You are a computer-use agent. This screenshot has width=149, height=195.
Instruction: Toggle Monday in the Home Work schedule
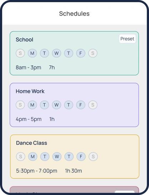(32, 105)
